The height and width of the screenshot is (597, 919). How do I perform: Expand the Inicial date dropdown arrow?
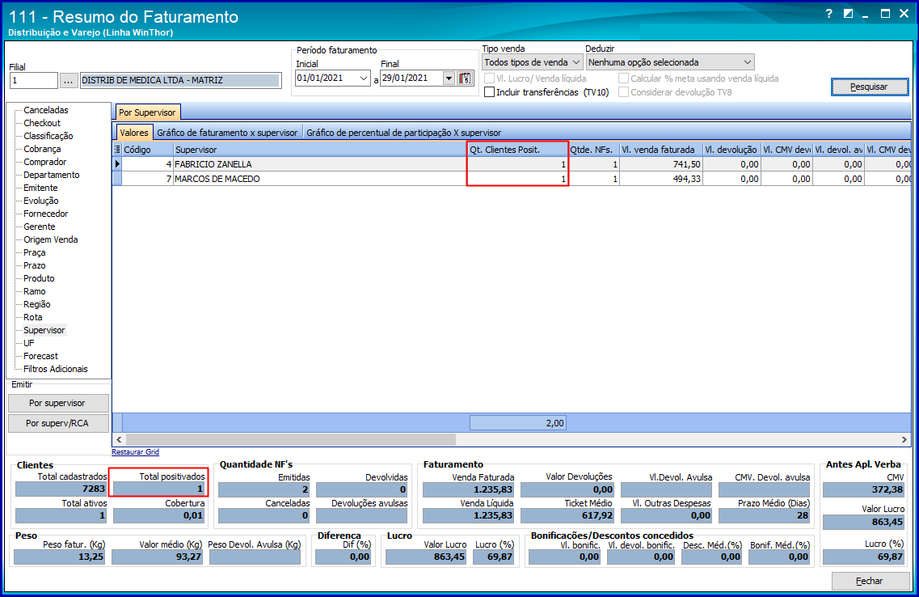click(x=364, y=78)
